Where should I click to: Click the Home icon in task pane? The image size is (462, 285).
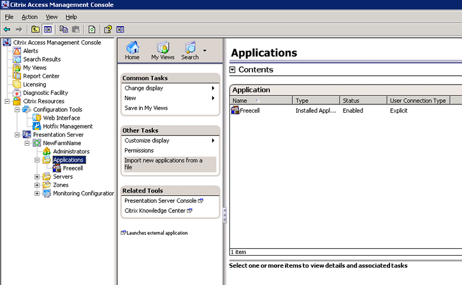133,51
